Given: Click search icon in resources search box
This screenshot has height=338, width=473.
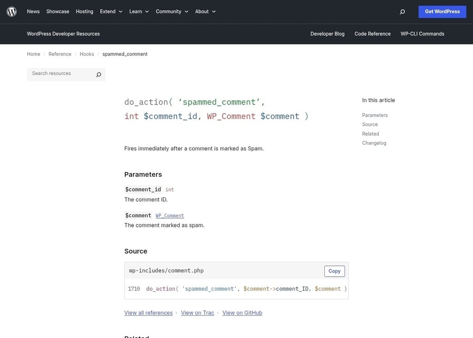Looking at the screenshot, I should pos(98,74).
